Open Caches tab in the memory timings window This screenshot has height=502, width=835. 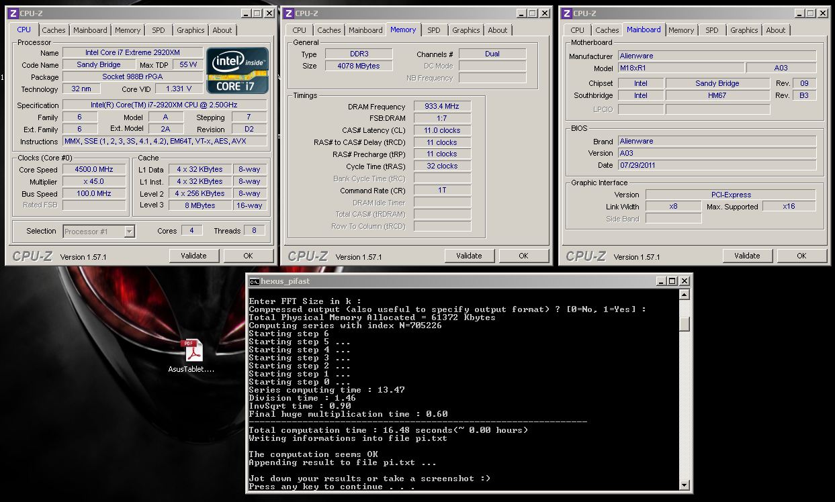(x=329, y=30)
